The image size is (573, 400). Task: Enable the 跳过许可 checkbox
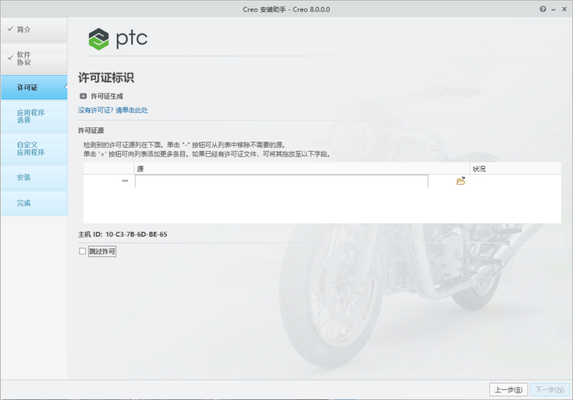[82, 251]
